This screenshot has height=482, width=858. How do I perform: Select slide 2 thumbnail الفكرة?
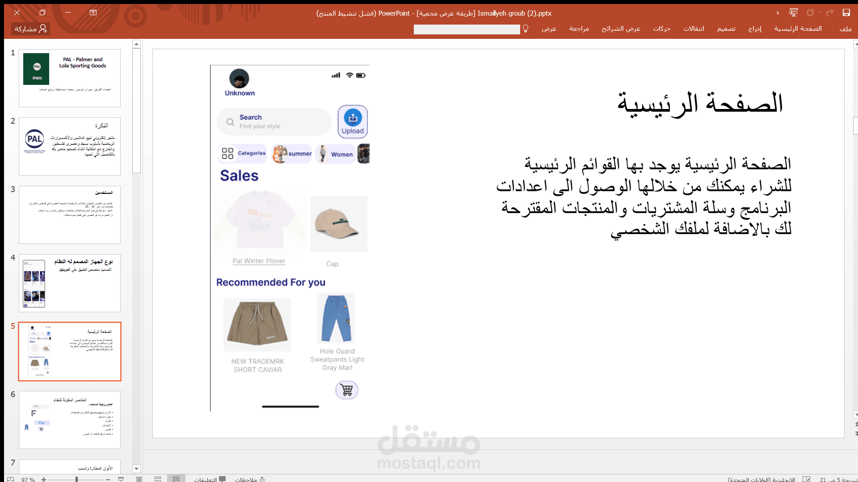coord(70,146)
